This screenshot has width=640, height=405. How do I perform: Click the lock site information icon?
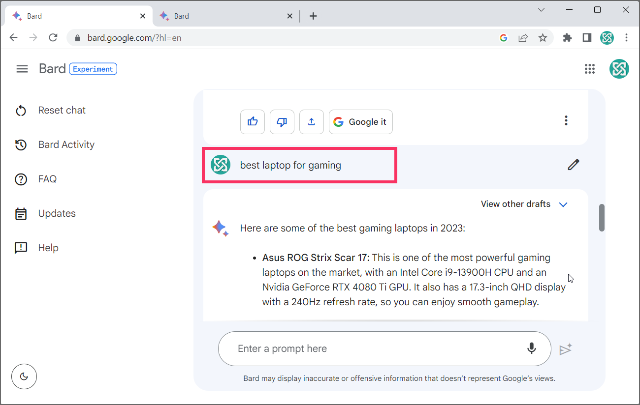76,38
